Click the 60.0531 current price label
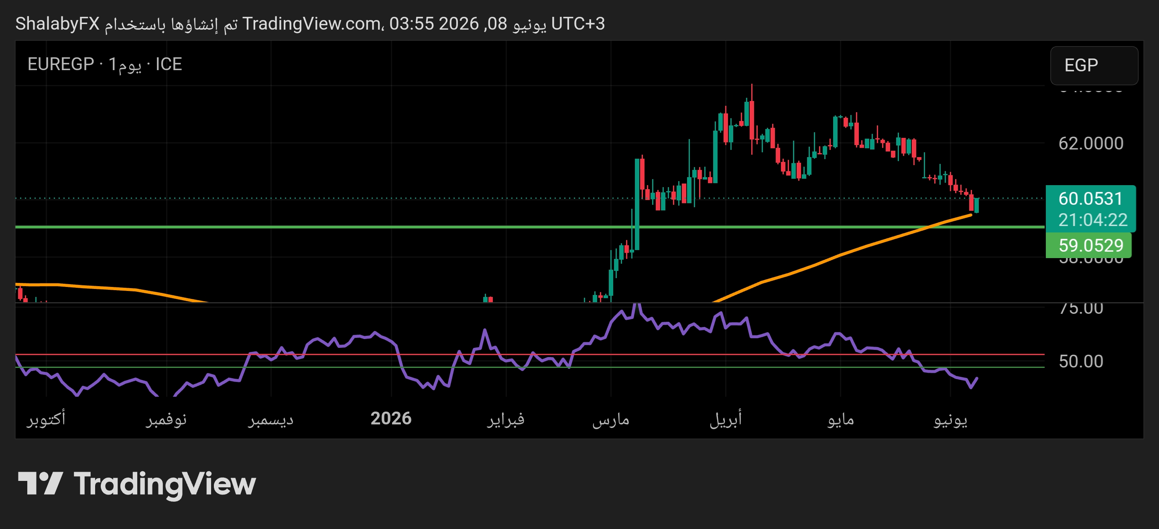This screenshot has height=529, width=1159. click(1091, 198)
